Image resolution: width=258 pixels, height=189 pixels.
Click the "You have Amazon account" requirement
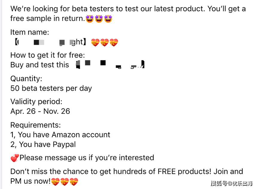tap(64, 135)
